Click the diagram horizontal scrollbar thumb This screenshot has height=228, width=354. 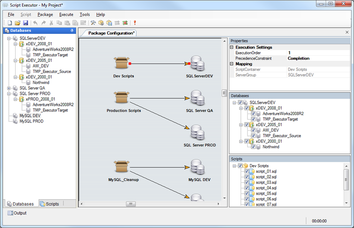(131, 204)
